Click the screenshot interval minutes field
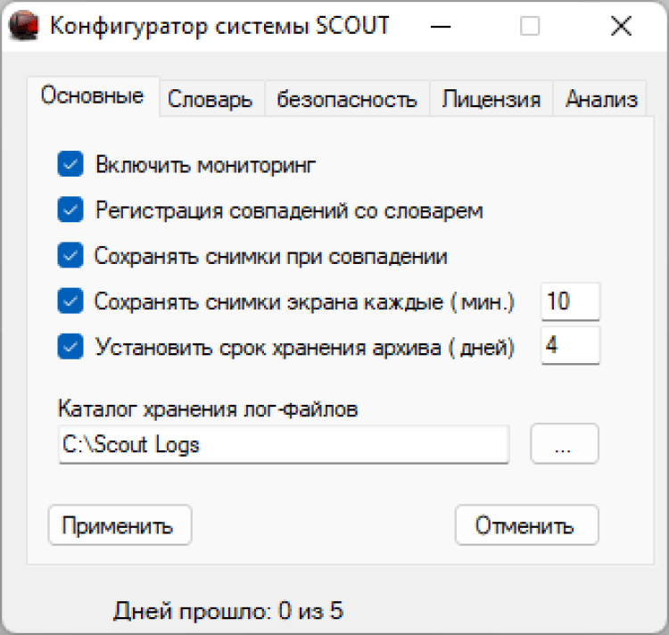 (570, 301)
